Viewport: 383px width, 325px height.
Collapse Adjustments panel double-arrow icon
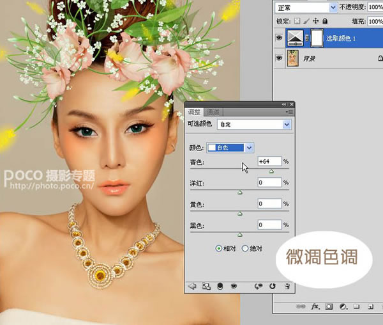pyautogui.click(x=283, y=104)
